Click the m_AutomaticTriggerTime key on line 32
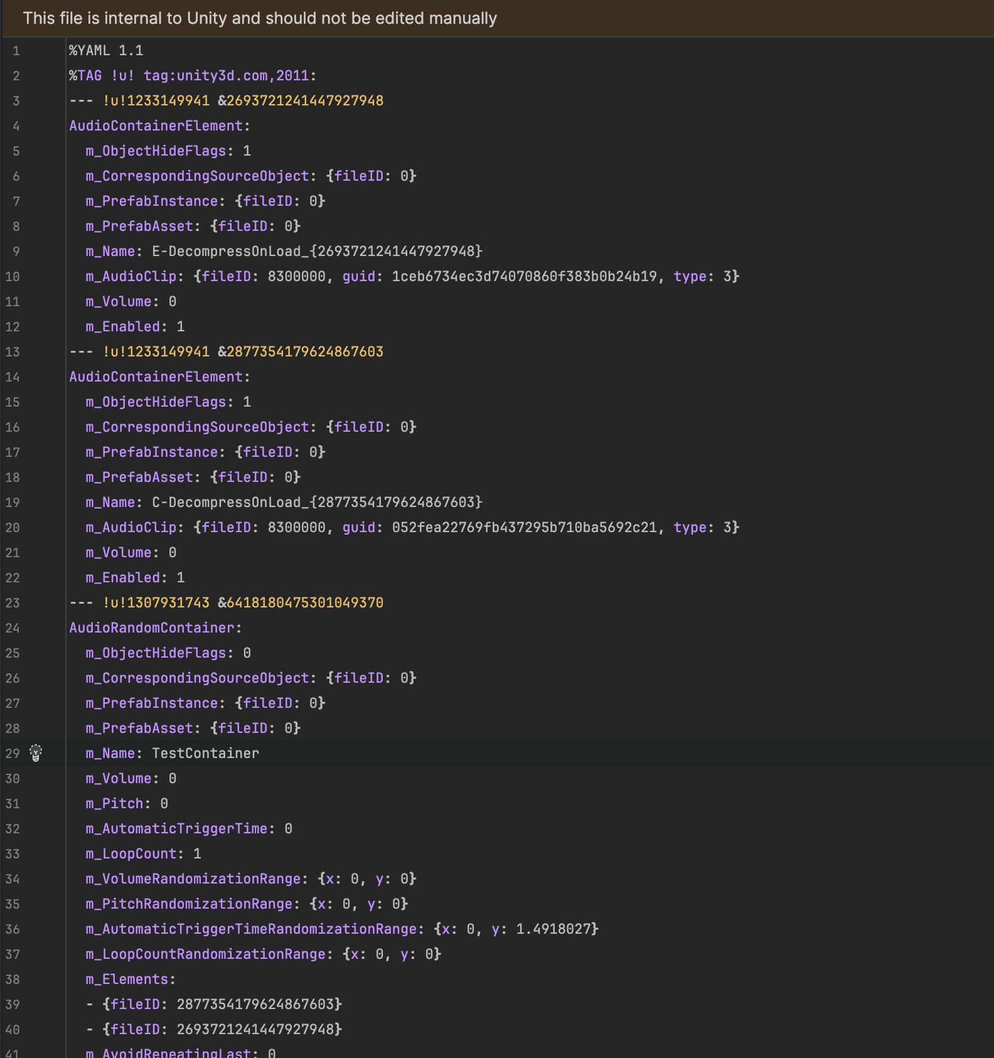The height and width of the screenshot is (1058, 994). 176,829
